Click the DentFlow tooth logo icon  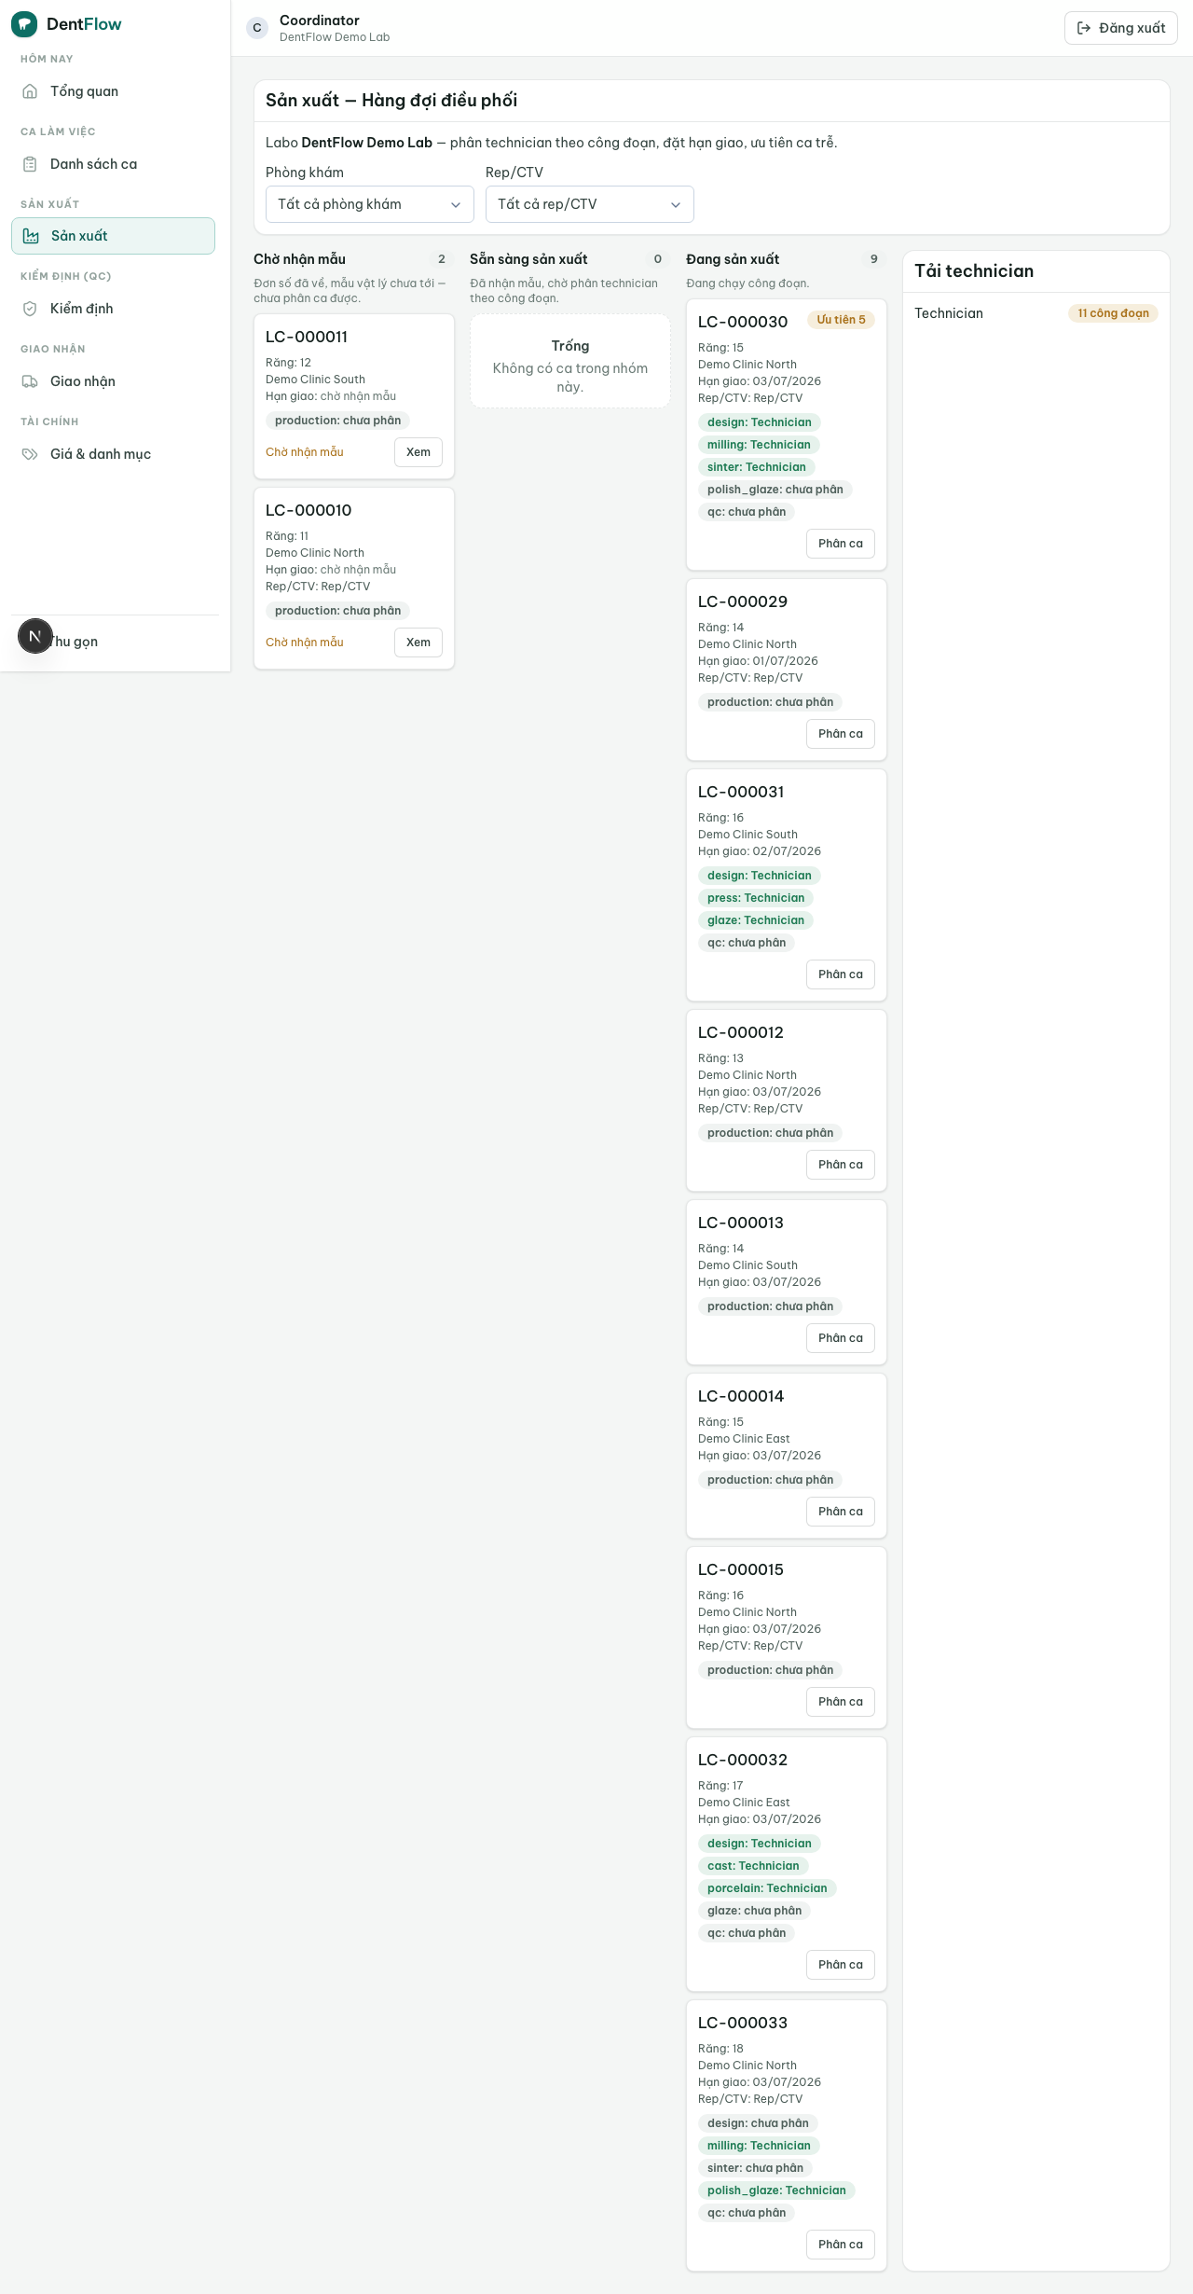tap(24, 24)
